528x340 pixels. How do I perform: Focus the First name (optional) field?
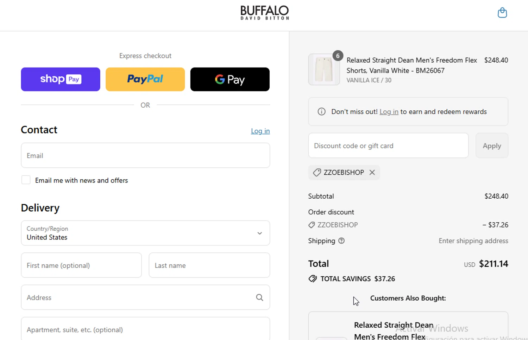pos(81,265)
